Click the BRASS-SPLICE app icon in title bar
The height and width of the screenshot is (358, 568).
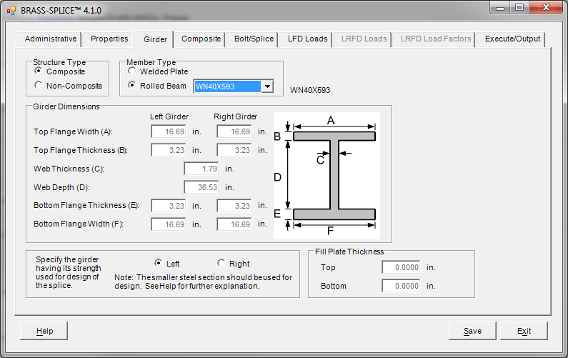pos(11,11)
